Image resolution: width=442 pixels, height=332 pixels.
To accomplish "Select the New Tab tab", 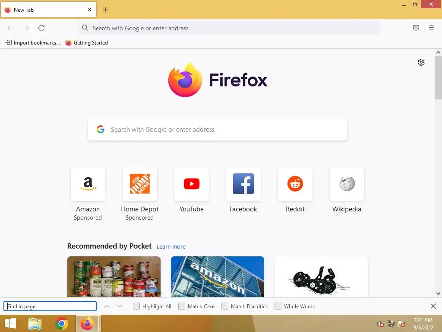I will [48, 10].
